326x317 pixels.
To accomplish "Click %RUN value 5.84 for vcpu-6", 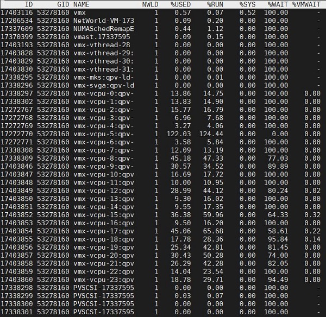I will 215,142.
